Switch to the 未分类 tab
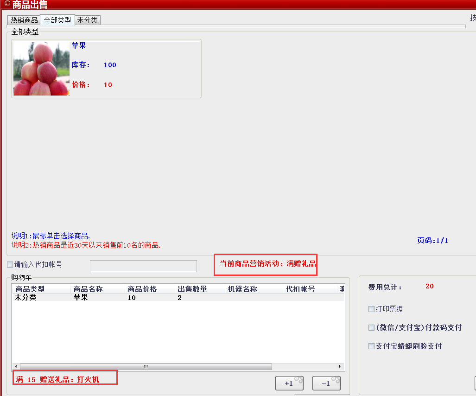 click(x=88, y=20)
